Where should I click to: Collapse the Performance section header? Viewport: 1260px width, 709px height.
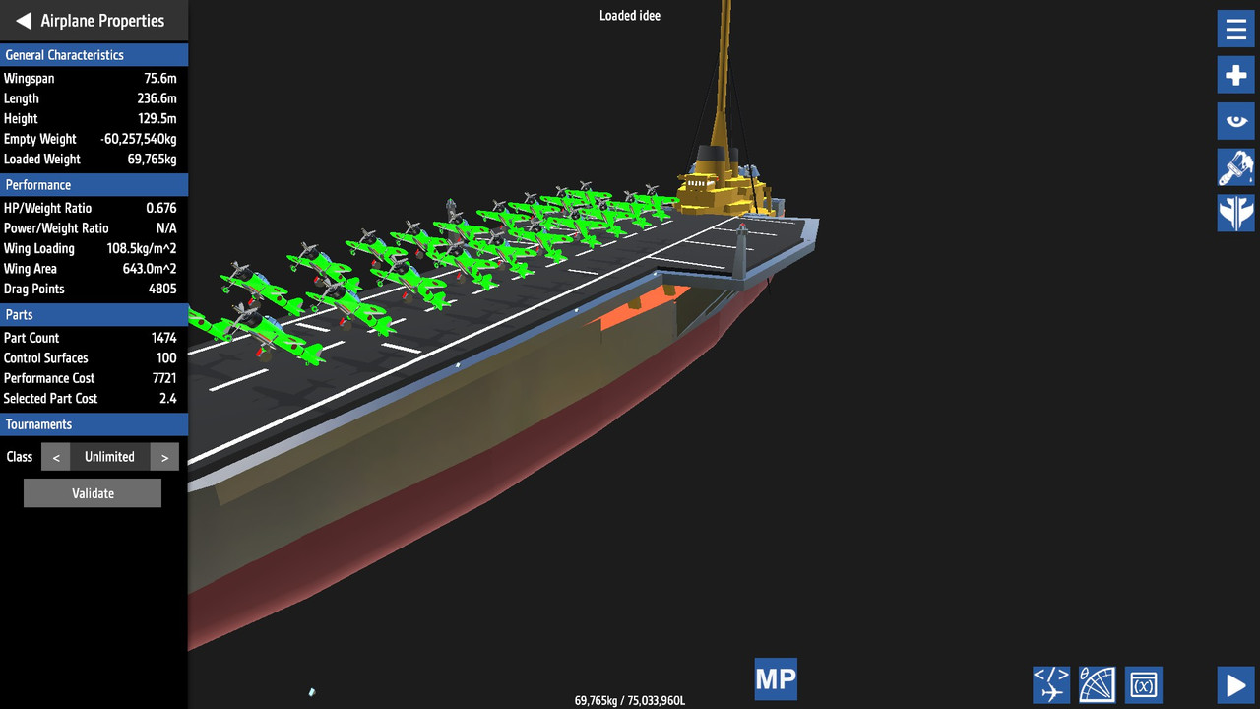pyautogui.click(x=94, y=185)
